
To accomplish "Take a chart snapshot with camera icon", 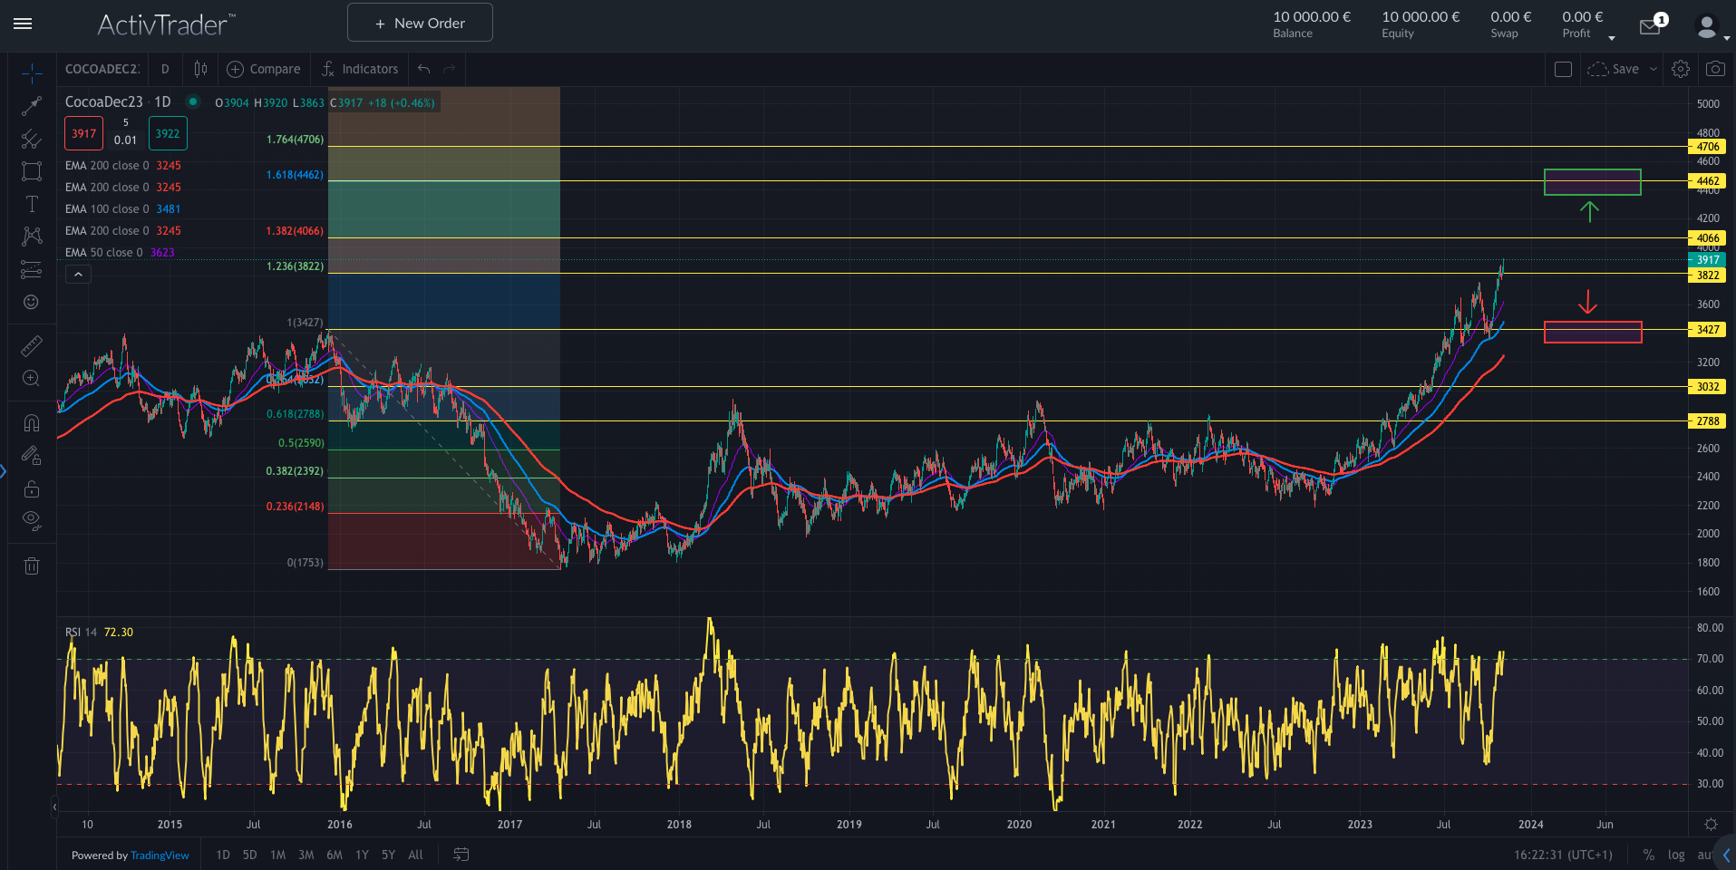I will tap(1715, 69).
